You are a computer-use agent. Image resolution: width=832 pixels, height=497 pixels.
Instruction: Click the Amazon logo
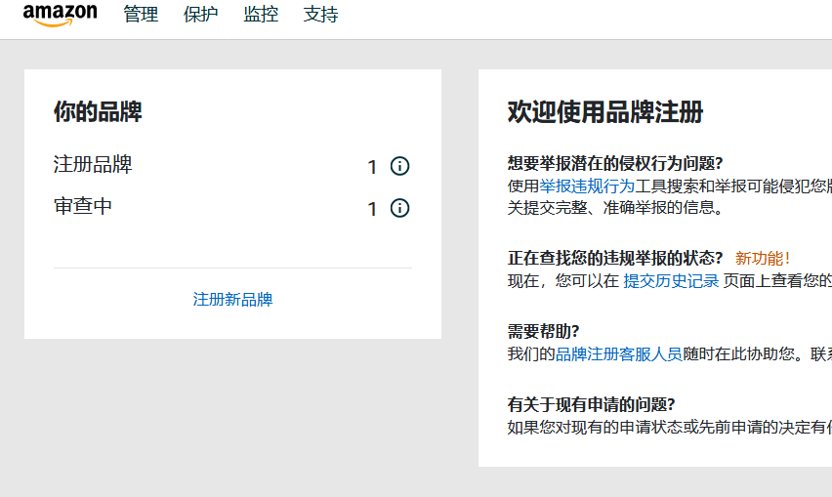coord(60,15)
